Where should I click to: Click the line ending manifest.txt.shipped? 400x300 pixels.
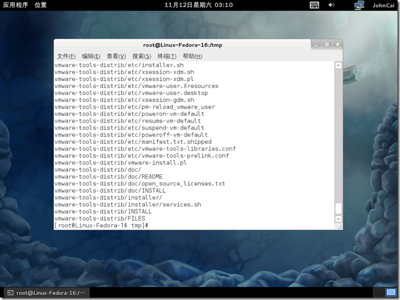tap(133, 142)
